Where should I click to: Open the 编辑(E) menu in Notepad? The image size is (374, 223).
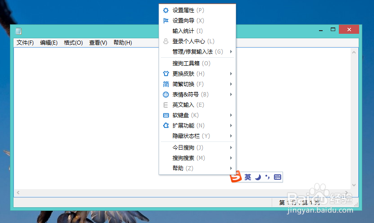point(49,43)
